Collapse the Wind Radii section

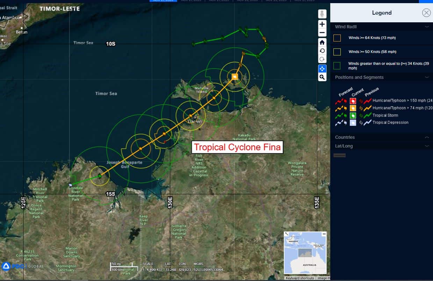pos(427,27)
